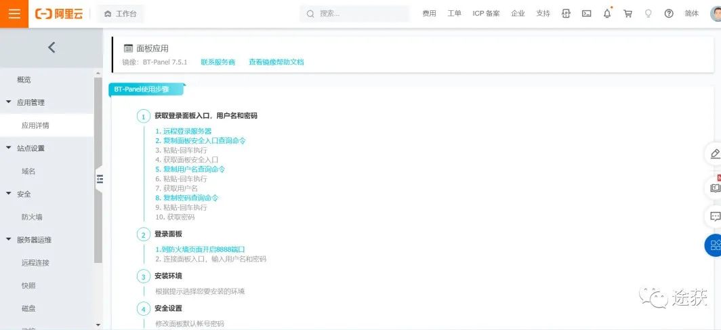Open the blue floating apps grid button

[714, 245]
